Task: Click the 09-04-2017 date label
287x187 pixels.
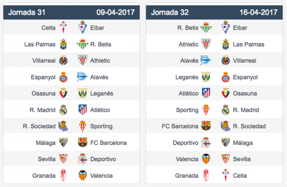Action: click(x=116, y=12)
